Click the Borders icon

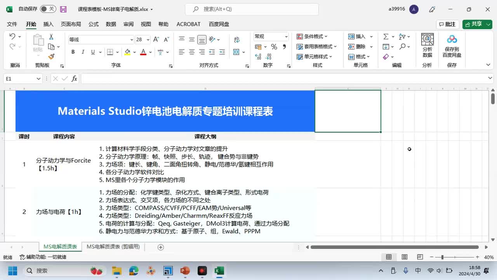pyautogui.click(x=110, y=52)
